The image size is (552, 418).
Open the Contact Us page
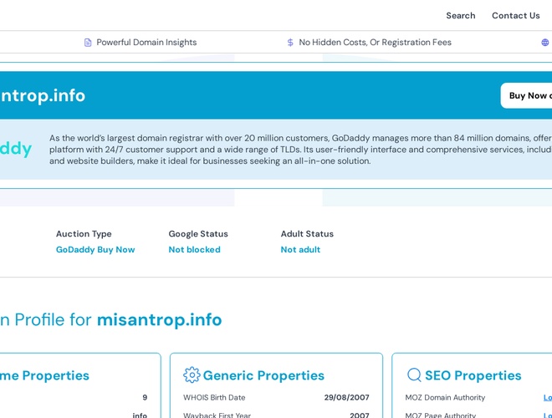point(515,16)
